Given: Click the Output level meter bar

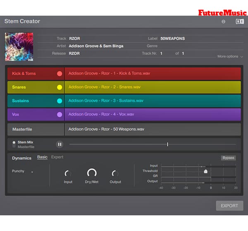Looking at the screenshot, I should click(198, 183).
